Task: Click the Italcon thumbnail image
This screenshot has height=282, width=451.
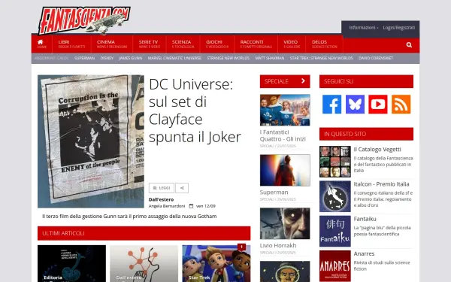Action: point(335,196)
